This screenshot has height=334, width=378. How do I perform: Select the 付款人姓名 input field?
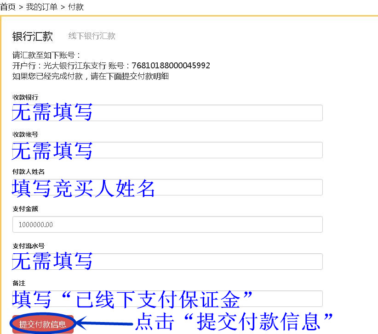tap(207, 187)
